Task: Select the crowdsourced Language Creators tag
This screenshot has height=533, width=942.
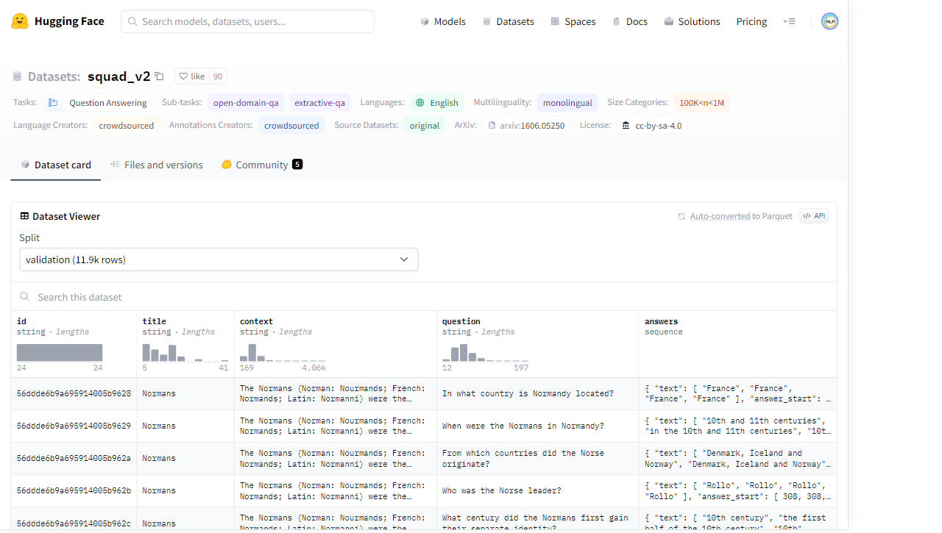Action: coord(127,126)
